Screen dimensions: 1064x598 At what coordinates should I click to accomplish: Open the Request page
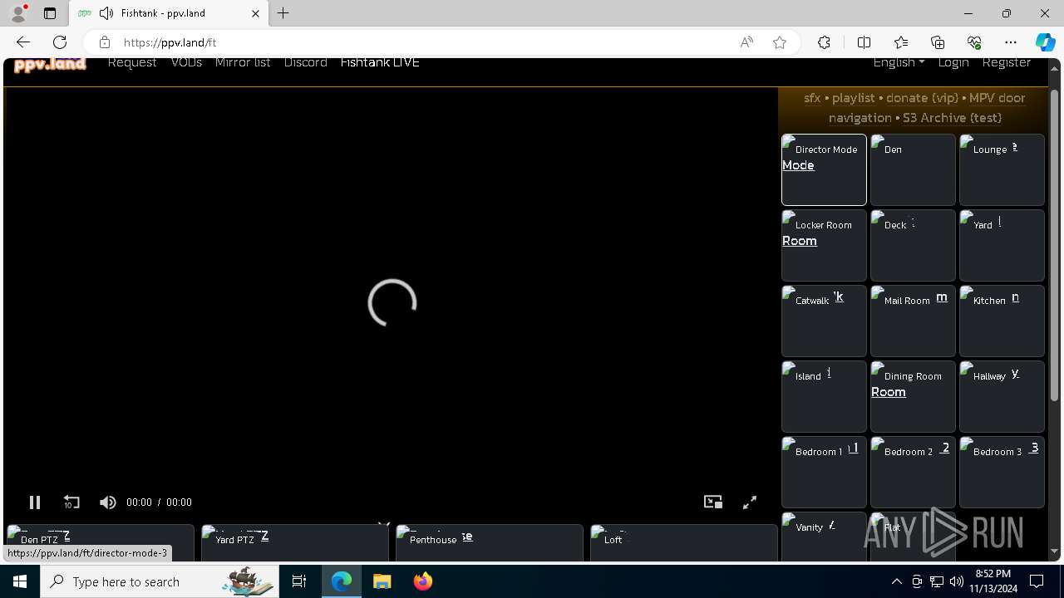[132, 62]
